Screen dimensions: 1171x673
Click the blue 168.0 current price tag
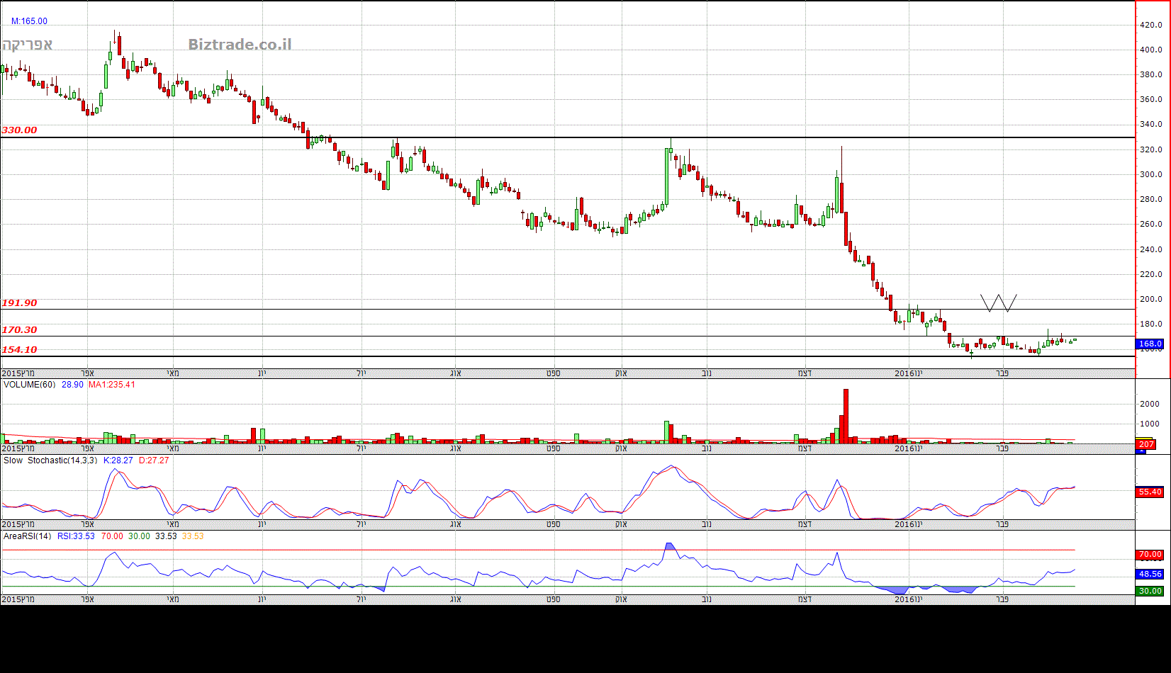point(1150,344)
